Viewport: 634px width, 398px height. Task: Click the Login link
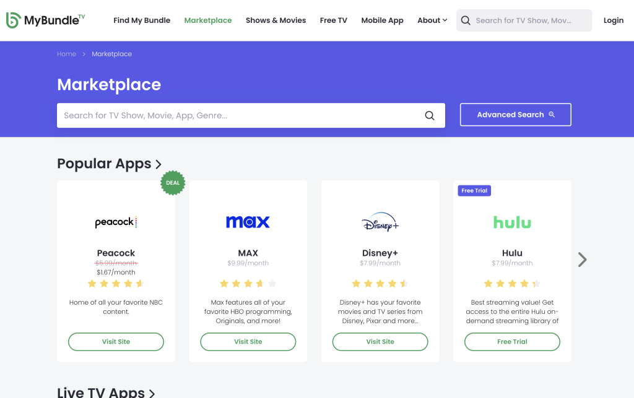pos(614,20)
